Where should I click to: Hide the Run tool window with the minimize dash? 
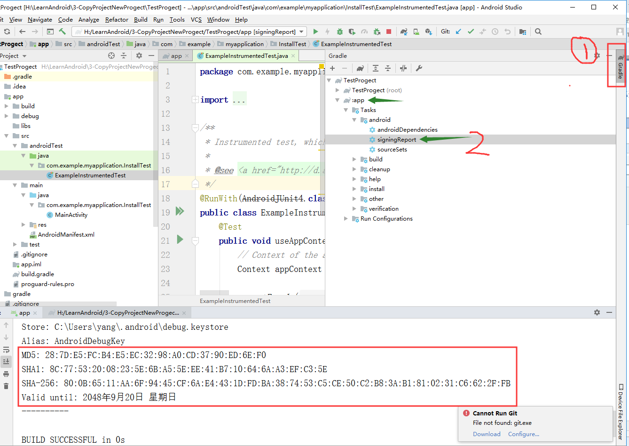[x=609, y=312]
